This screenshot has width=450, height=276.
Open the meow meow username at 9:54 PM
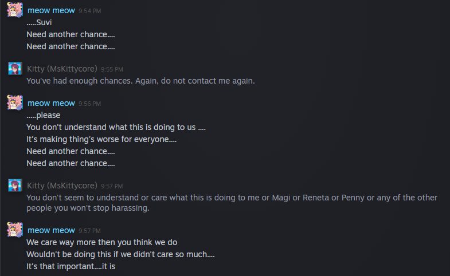click(51, 10)
